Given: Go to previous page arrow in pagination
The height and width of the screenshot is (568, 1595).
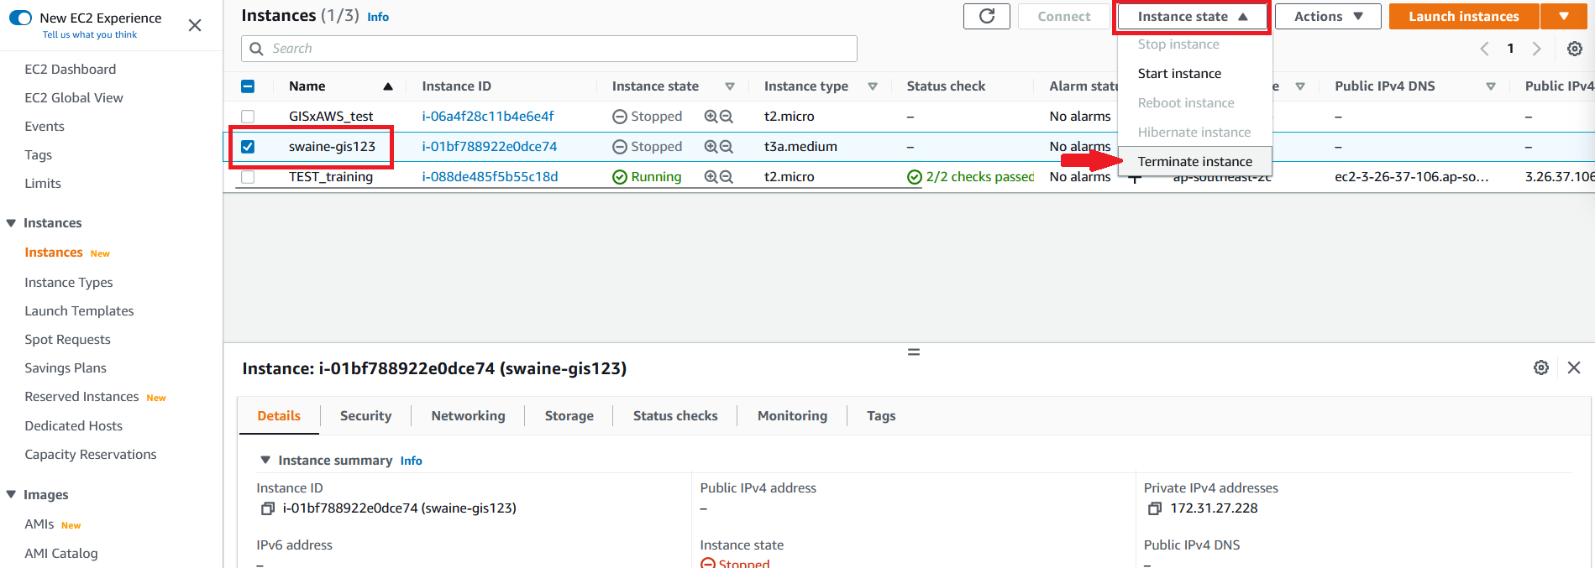Looking at the screenshot, I should point(1484,49).
